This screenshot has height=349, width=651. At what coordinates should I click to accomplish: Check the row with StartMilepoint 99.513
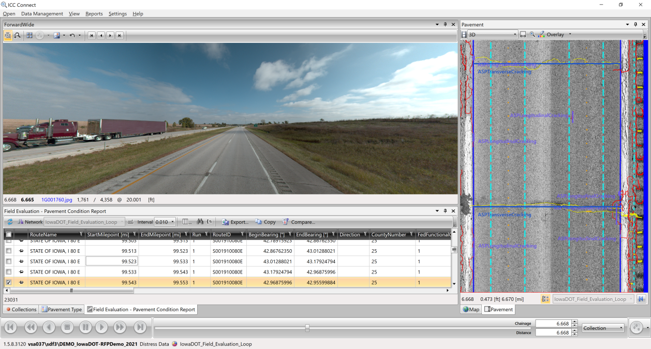[8, 250]
